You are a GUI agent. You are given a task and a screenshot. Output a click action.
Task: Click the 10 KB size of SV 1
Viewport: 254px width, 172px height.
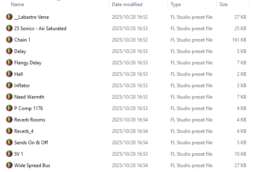pos(241,154)
